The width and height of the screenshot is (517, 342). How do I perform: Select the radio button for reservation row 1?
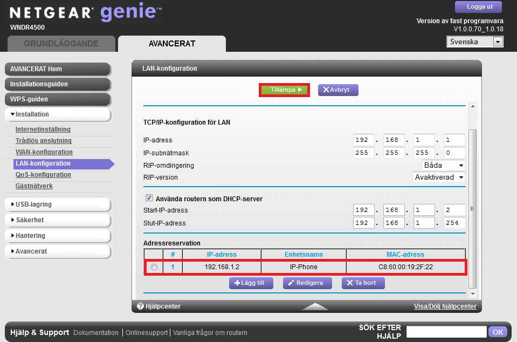point(154,267)
